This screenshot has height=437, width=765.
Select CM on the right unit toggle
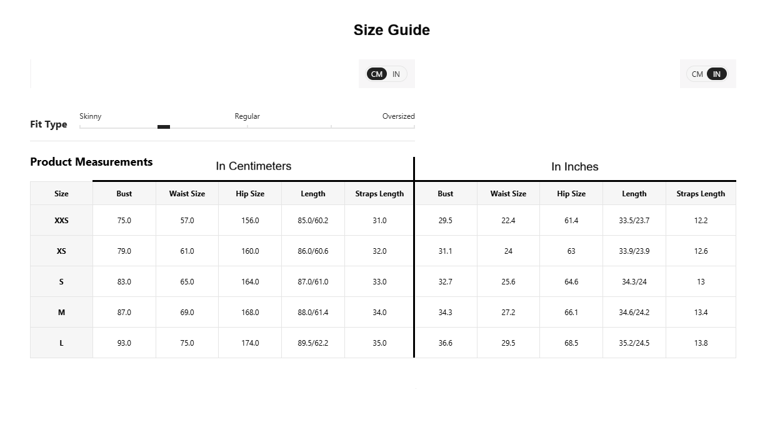[x=697, y=74]
